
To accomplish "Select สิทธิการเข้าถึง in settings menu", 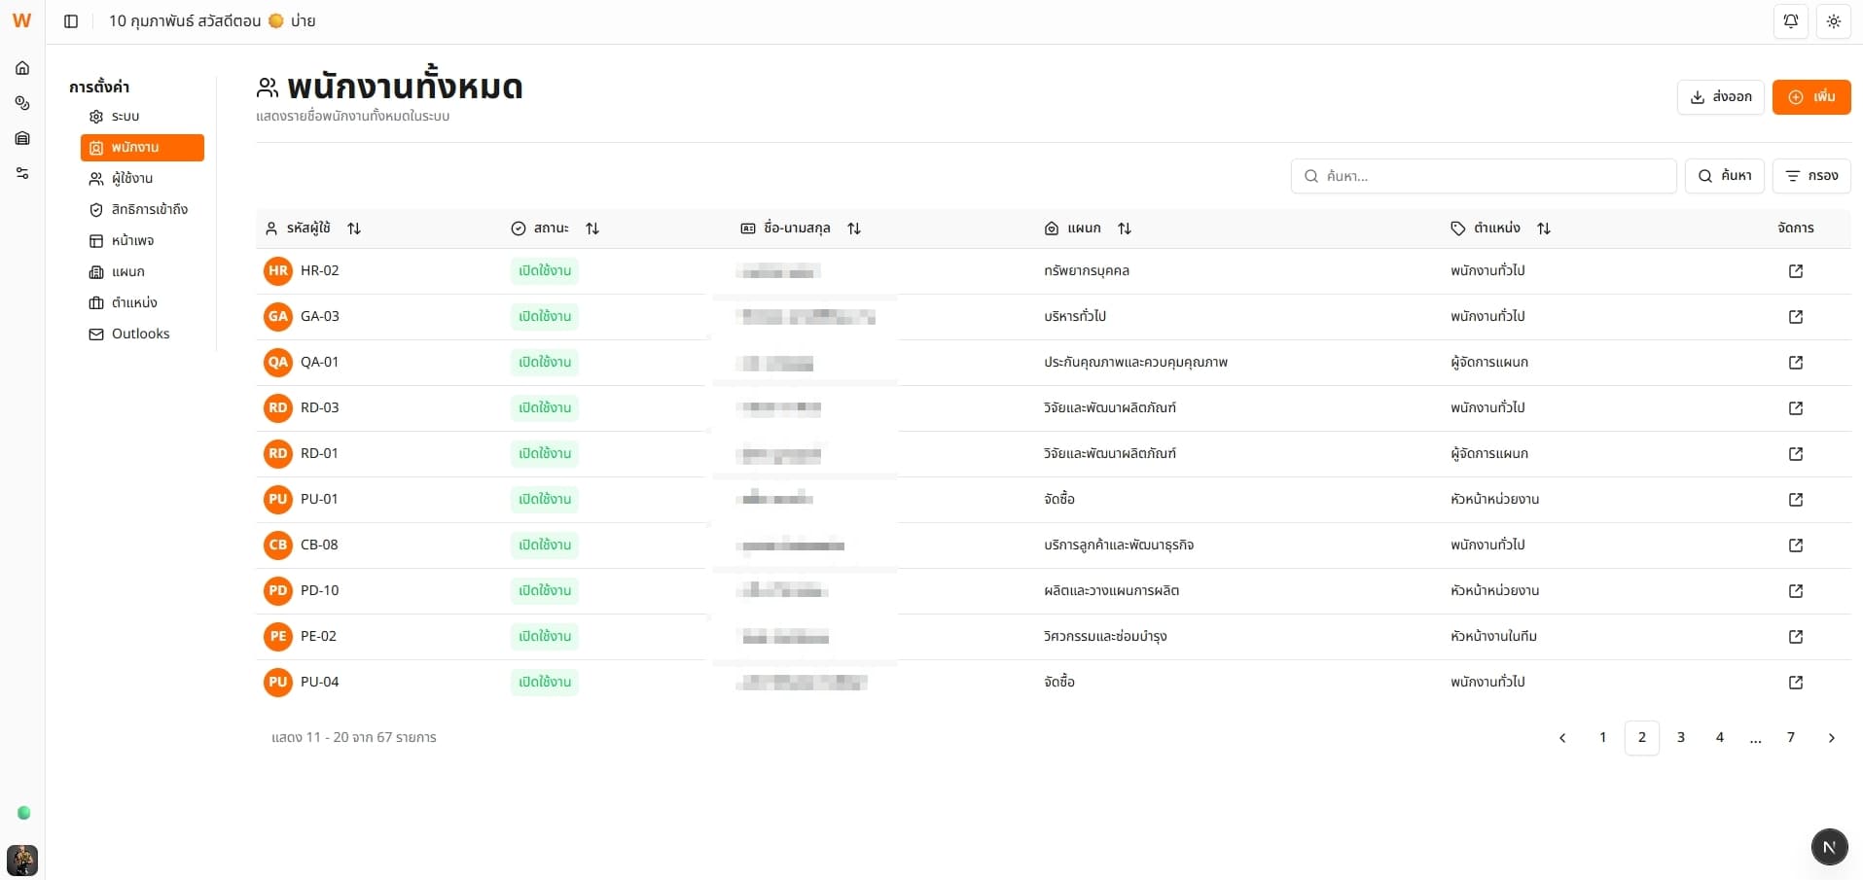I will tap(149, 210).
